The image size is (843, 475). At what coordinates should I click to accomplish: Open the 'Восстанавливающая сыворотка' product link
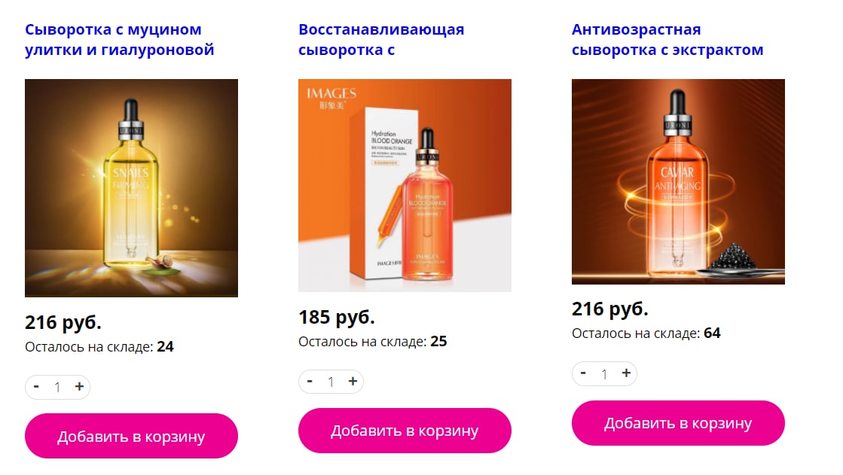381,40
